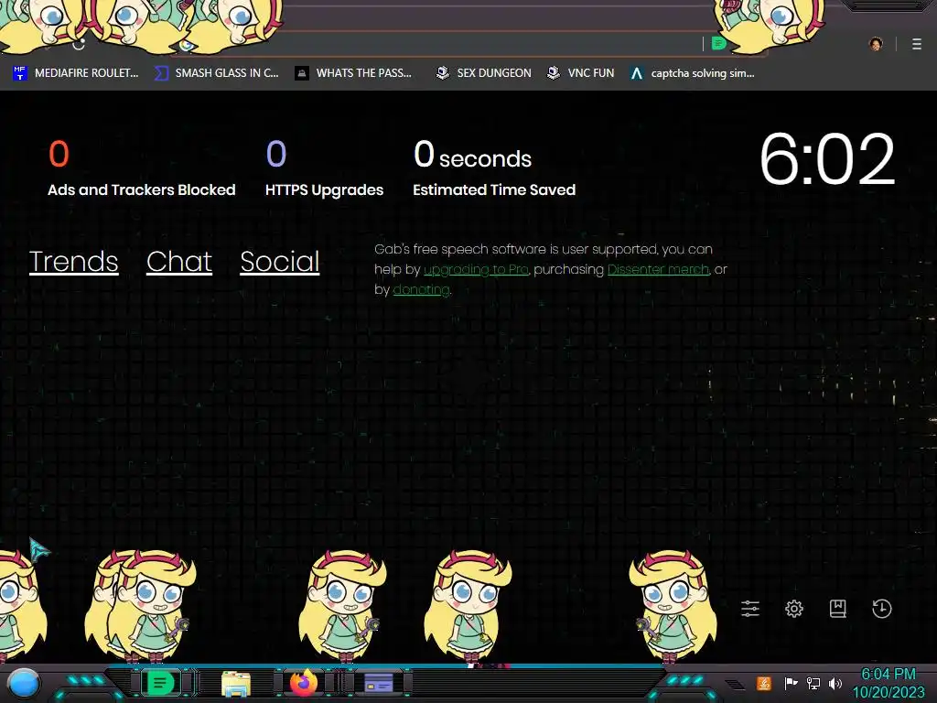Click the Java tray icon
The width and height of the screenshot is (937, 703).
tap(764, 683)
